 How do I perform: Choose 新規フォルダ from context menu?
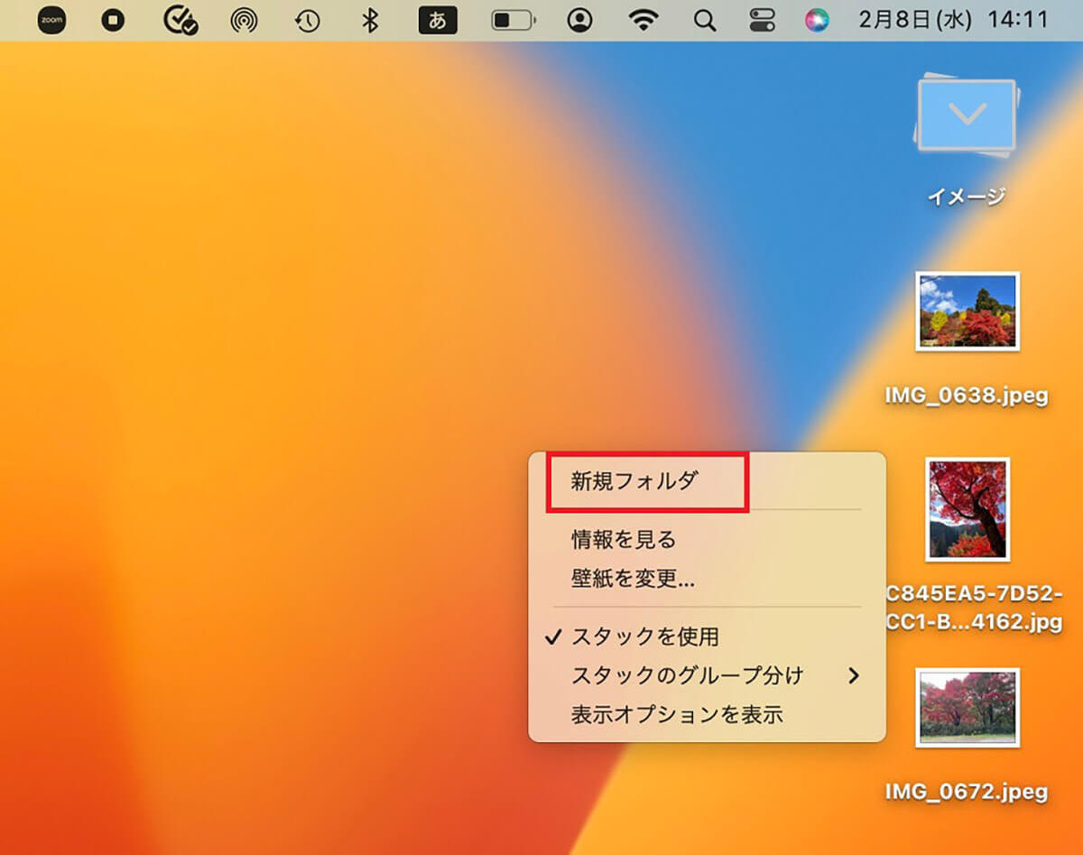pyautogui.click(x=706, y=481)
